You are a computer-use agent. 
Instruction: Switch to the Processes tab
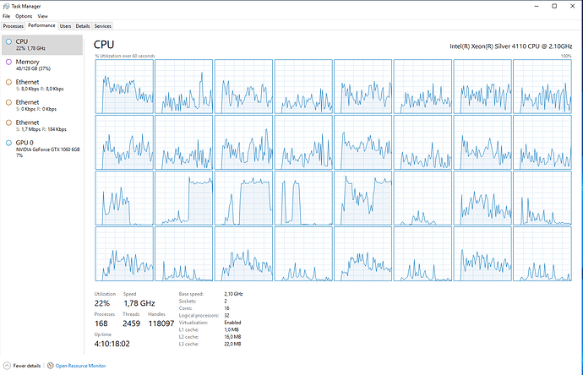tap(14, 26)
